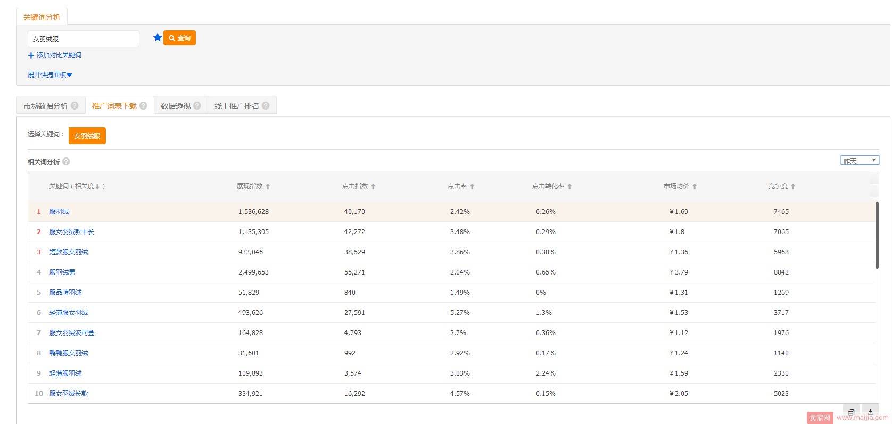
Task: Sort by 点击转化率 using its arrow
Action: (569, 187)
